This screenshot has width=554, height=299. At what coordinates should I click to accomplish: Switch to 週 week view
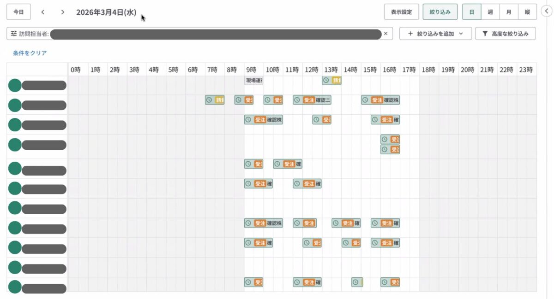pos(490,12)
